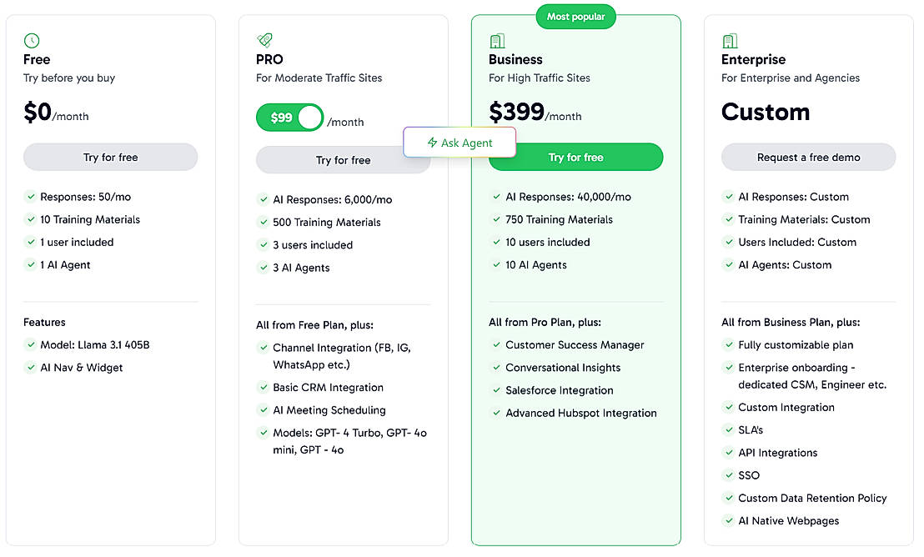Open the Ask Agent popup button
Screen dimensions: 924x557
(x=459, y=143)
